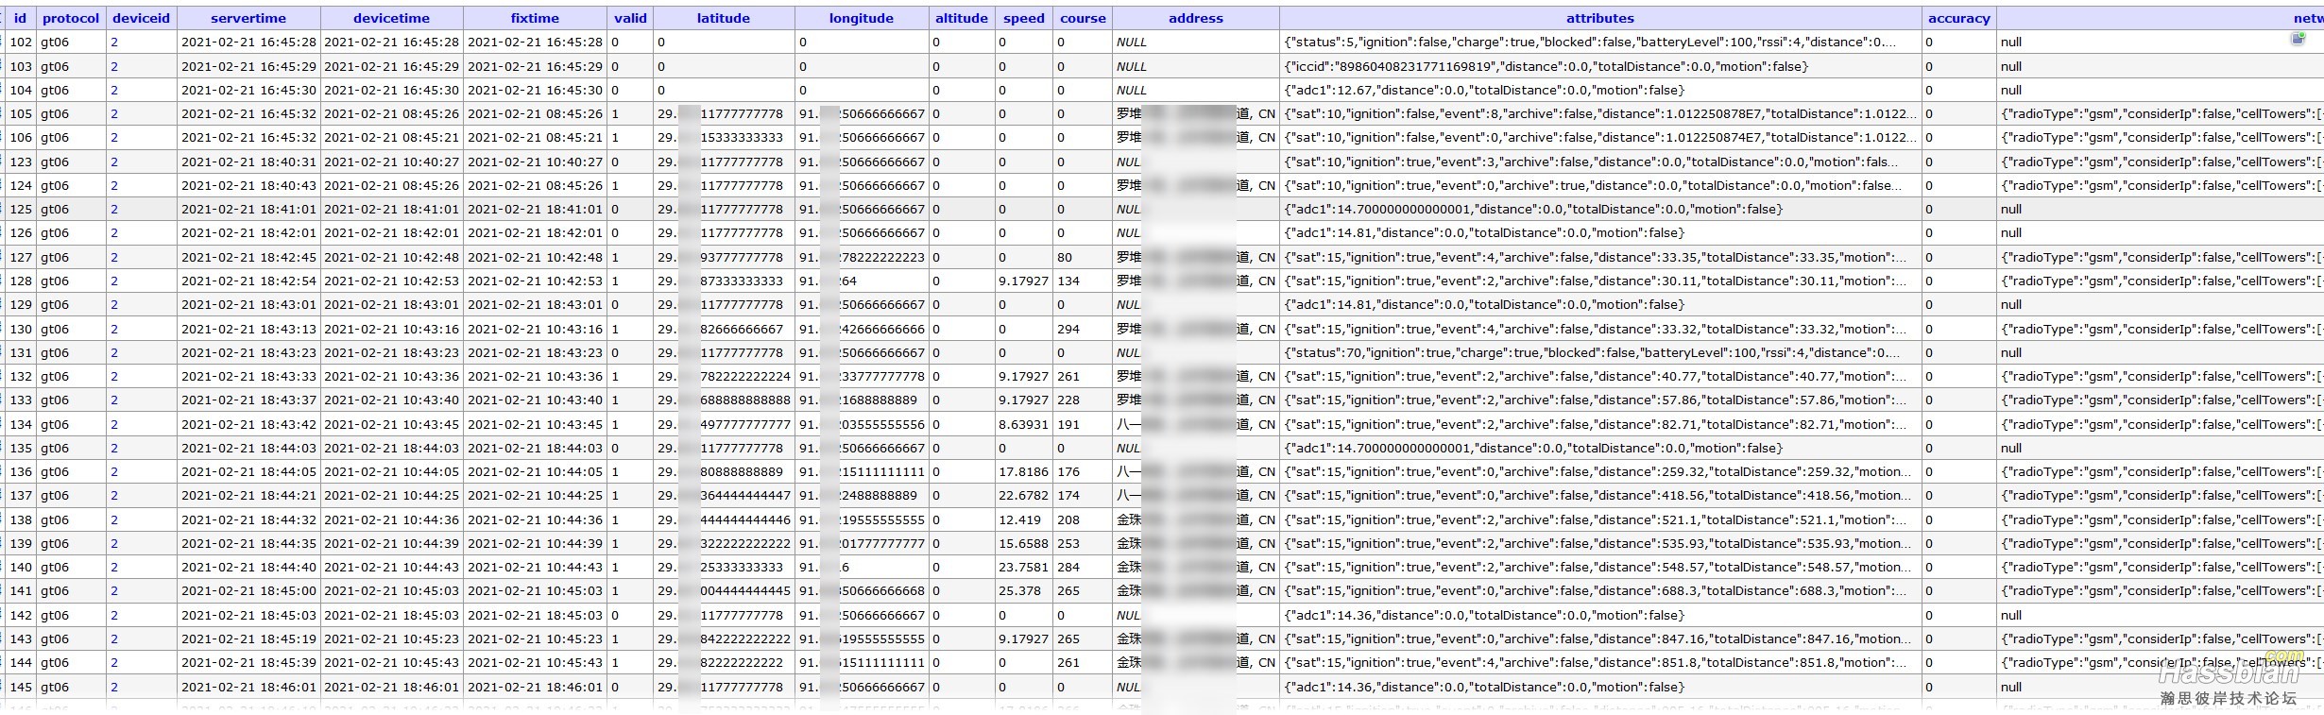The image size is (2324, 715).
Task: Select fixtime cell 2021-02-21 10:43:16
Action: [x=535, y=330]
